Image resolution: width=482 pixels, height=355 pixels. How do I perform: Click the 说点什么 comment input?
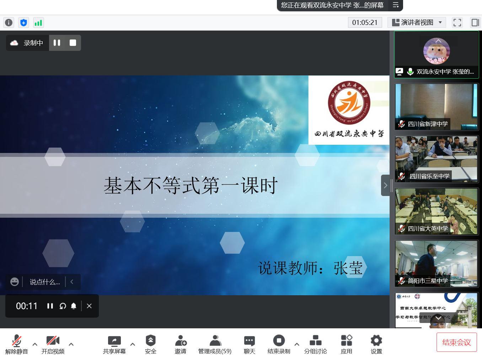click(45, 282)
